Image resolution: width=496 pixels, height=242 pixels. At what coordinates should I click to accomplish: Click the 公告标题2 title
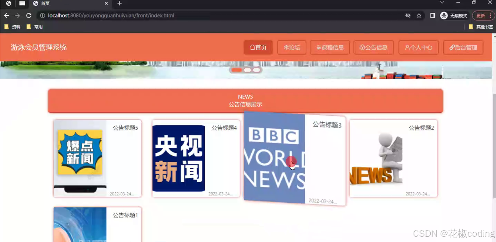[x=421, y=128]
